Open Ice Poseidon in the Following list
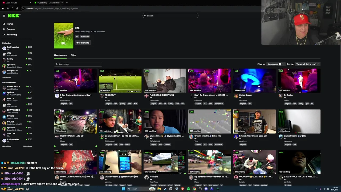 (x=17, y=48)
